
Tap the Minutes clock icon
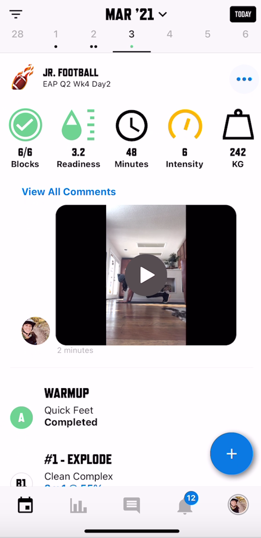[131, 125]
